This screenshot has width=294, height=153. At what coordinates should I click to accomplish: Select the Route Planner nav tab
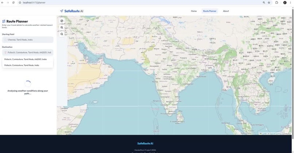pyautogui.click(x=210, y=11)
